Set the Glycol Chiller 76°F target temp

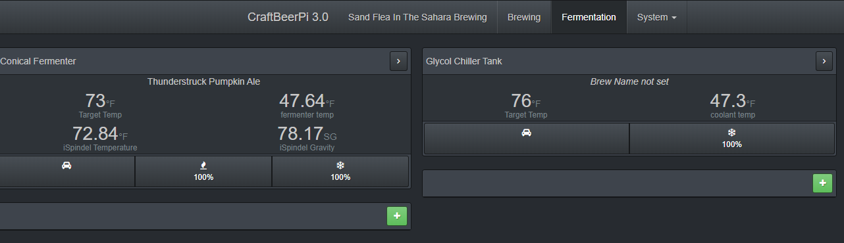[x=526, y=101]
